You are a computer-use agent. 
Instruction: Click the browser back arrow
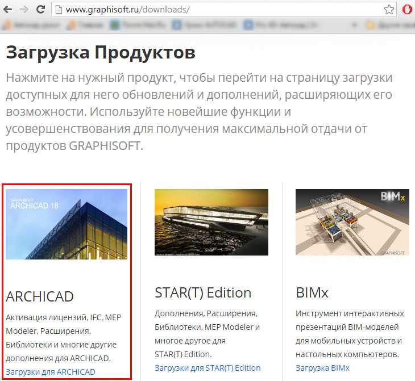[x=8, y=10]
